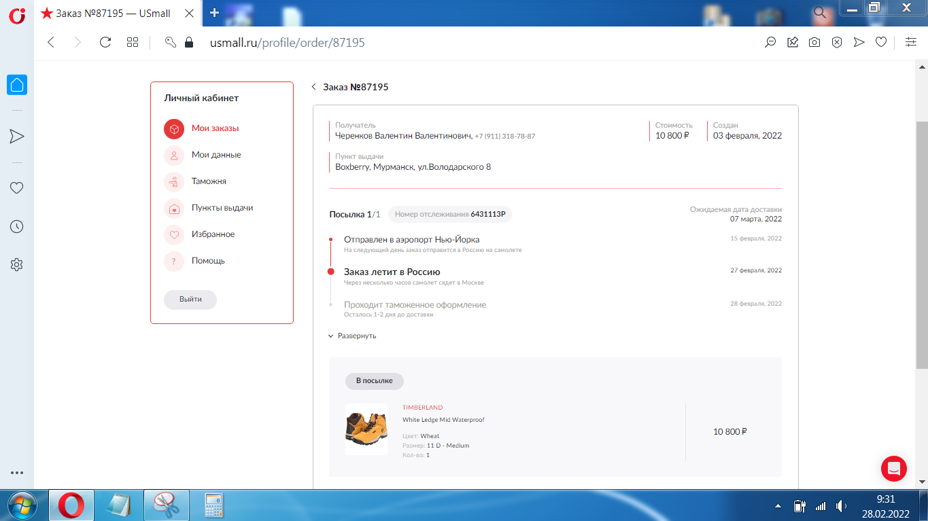Click tracking number 6431113P badge
Viewport: 928px width, 521px height.
[x=449, y=214]
